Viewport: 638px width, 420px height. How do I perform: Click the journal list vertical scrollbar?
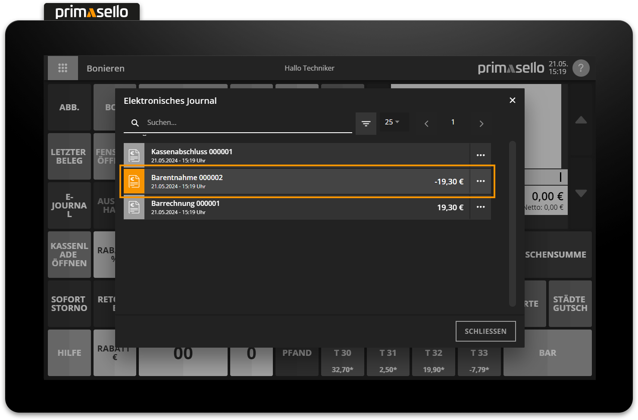pos(512,223)
